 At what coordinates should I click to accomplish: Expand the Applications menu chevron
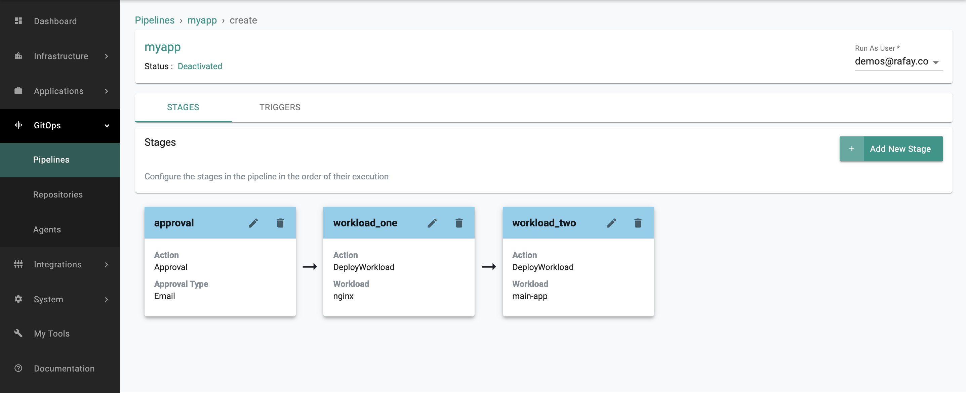pos(107,91)
